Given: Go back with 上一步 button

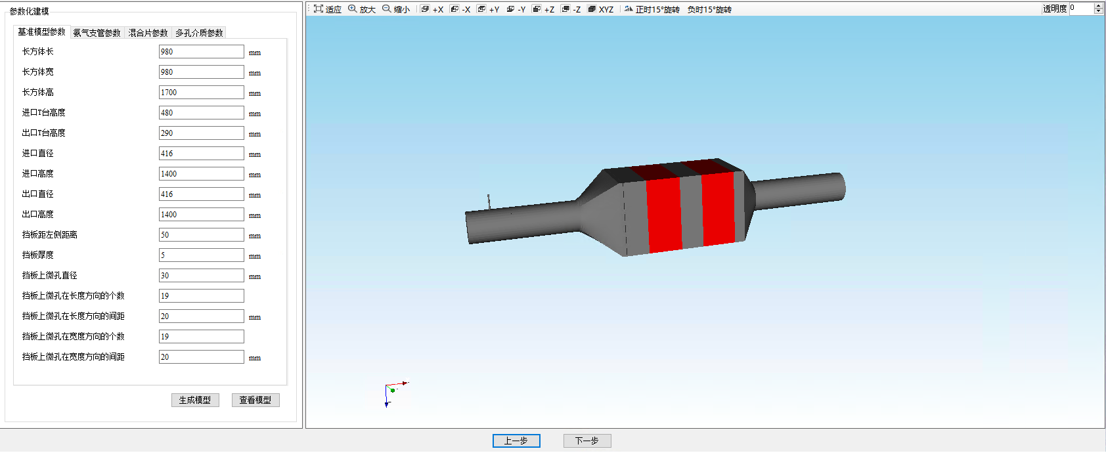Looking at the screenshot, I should click(516, 441).
